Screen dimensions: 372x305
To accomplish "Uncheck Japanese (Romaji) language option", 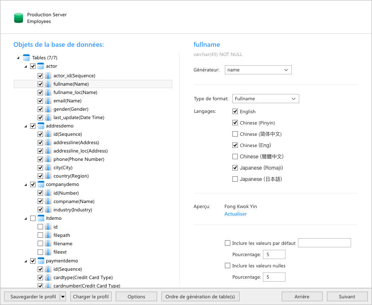I will coord(235,168).
